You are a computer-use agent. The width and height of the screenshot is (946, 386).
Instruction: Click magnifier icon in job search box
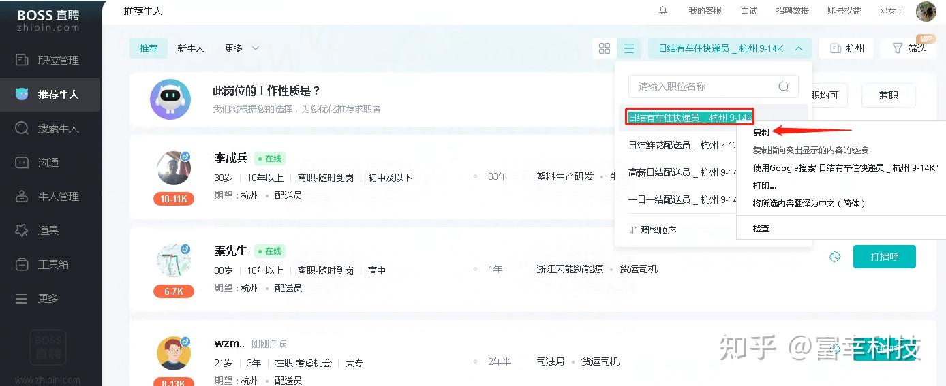[x=784, y=86]
